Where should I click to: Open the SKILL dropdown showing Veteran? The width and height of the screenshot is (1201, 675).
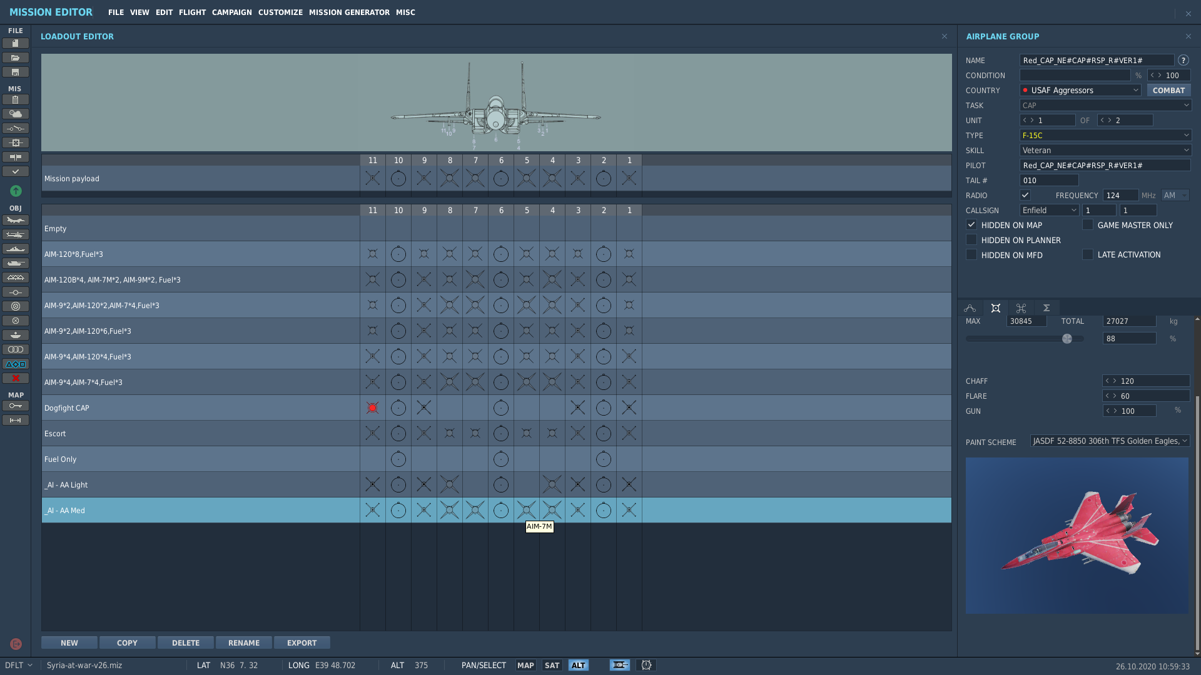tap(1105, 150)
